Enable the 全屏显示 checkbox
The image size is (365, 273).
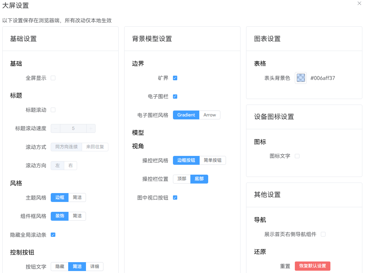point(53,78)
